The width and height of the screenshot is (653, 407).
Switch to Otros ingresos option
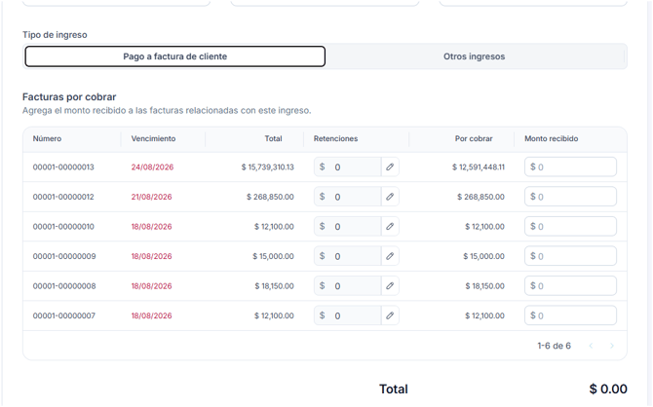474,56
